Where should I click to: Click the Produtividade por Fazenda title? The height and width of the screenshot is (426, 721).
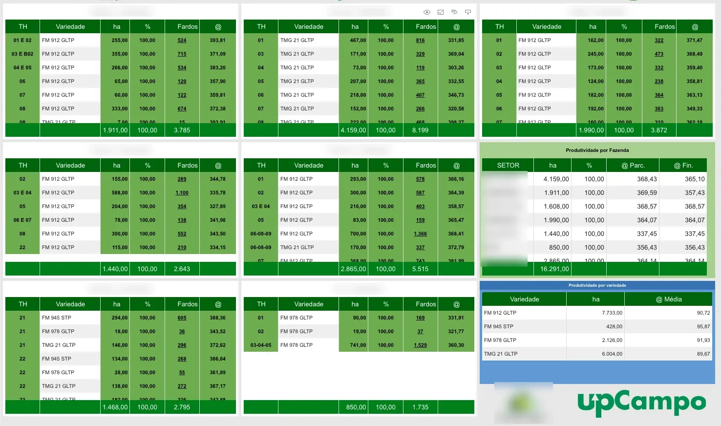(597, 150)
